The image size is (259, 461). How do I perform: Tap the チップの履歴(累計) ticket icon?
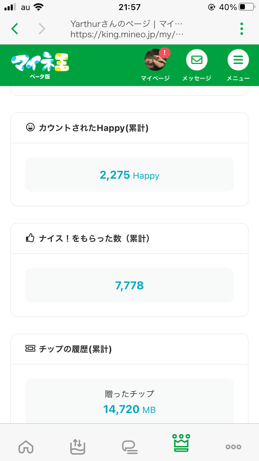click(30, 349)
